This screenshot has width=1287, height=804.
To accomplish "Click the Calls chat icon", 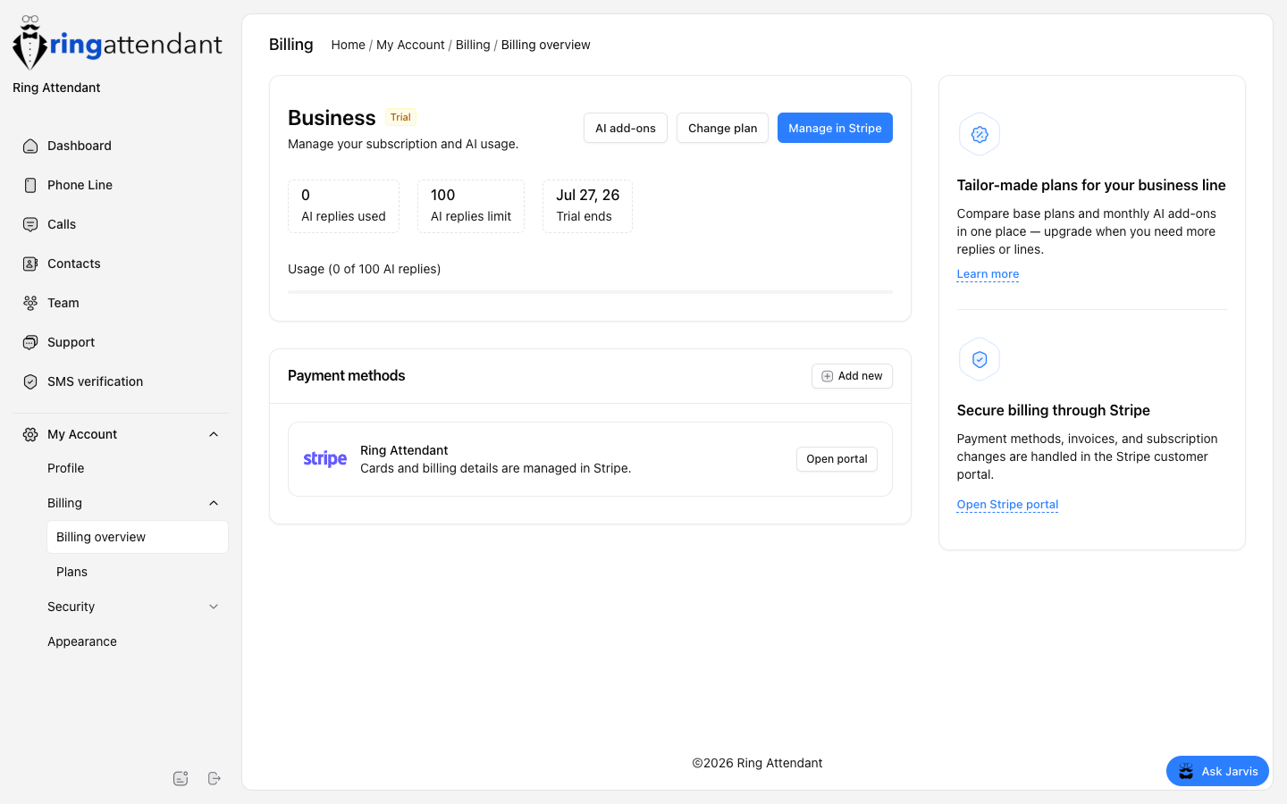I will (30, 224).
